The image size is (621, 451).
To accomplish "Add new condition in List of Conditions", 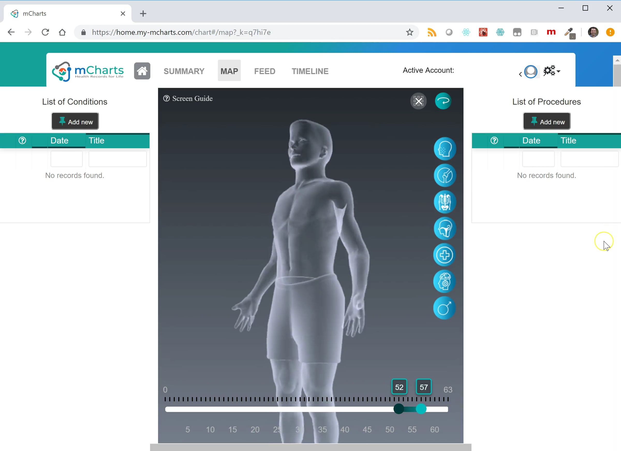I will [75, 121].
